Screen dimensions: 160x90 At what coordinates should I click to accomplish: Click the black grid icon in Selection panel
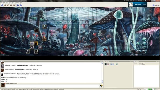point(105,64)
